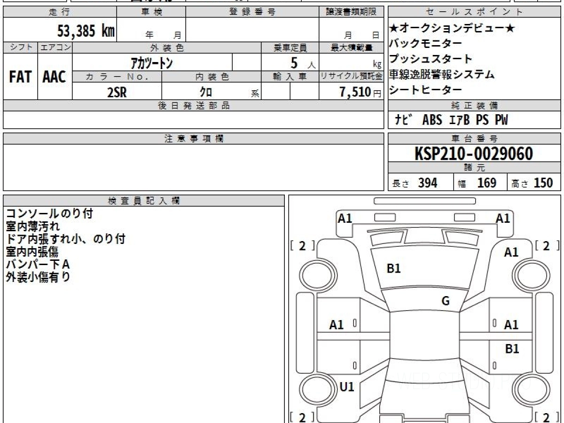Select エアB in the equipment row
This screenshot has width=564, height=423.
tap(459, 120)
